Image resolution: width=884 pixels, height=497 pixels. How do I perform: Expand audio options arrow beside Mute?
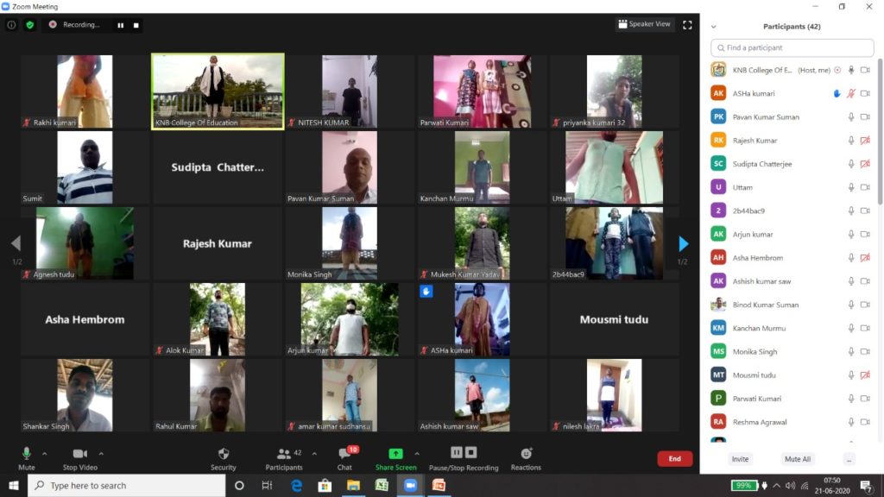point(45,453)
